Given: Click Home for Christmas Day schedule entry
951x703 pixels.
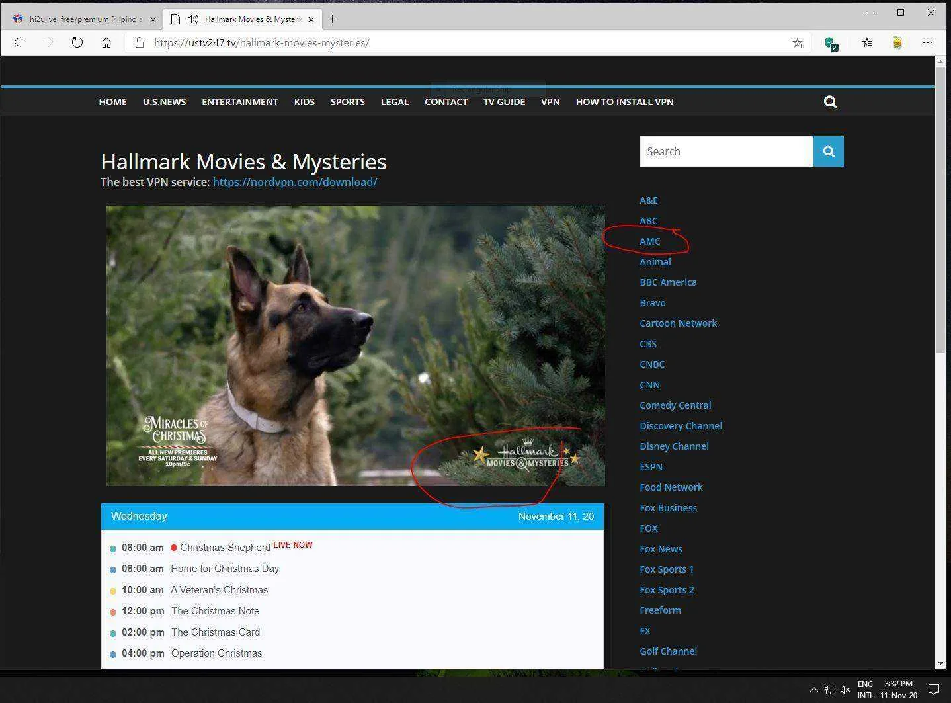Looking at the screenshot, I should click(225, 569).
